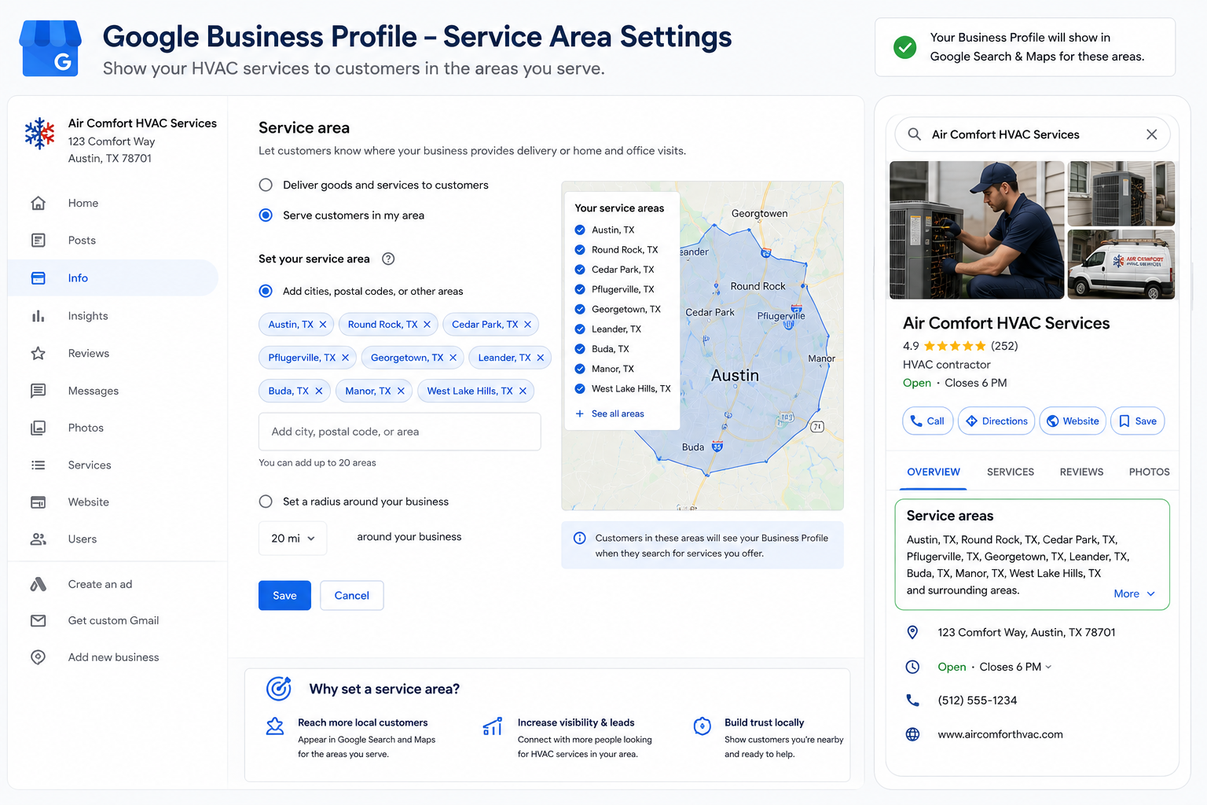
Task: Remove the Buda, TX chip
Action: [x=318, y=391]
